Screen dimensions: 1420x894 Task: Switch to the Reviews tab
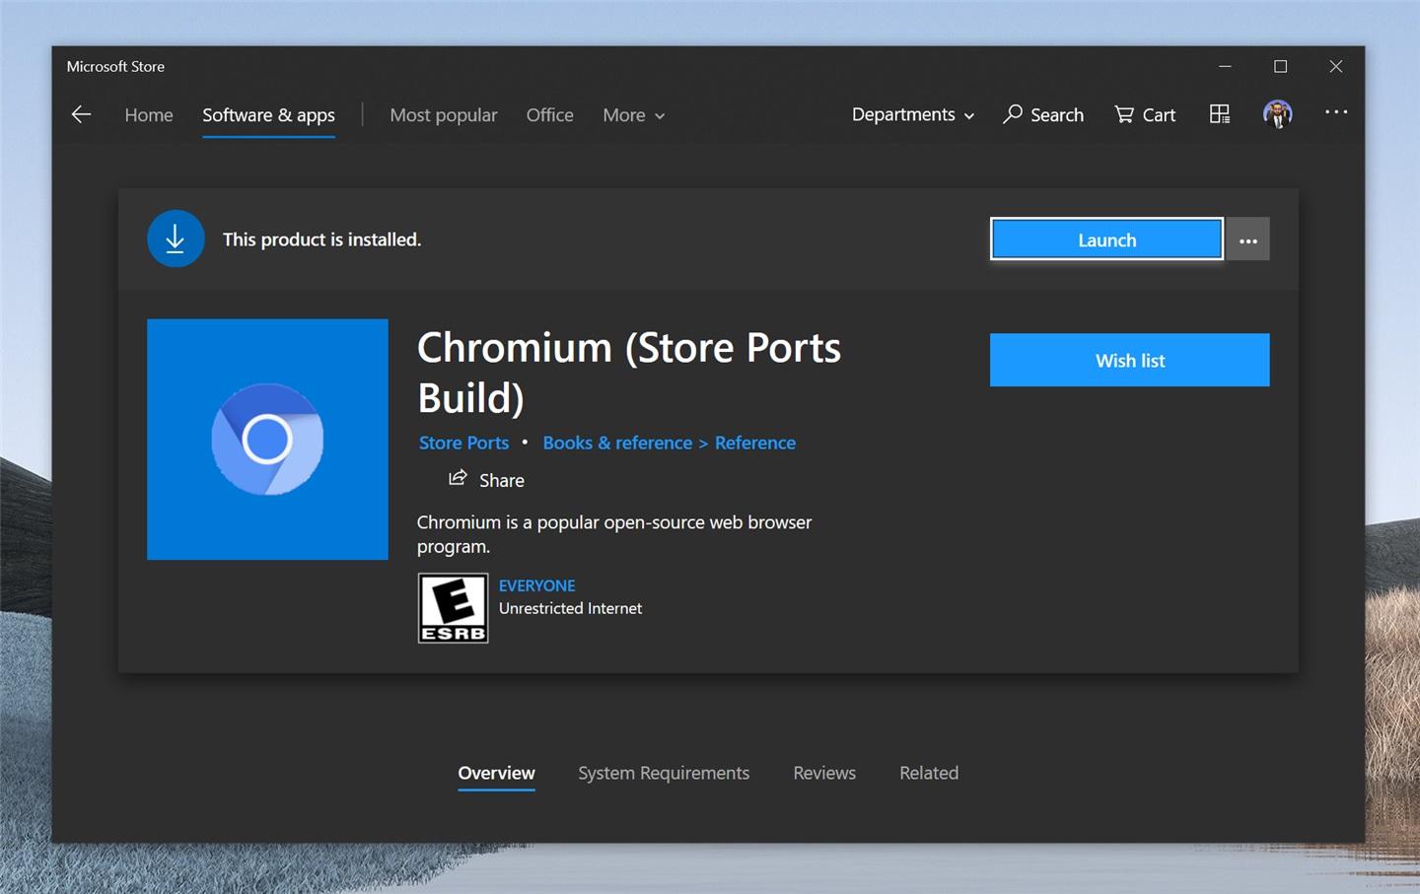[x=823, y=773]
